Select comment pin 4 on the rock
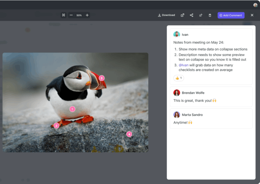The height and width of the screenshot is (184, 260). [x=129, y=134]
